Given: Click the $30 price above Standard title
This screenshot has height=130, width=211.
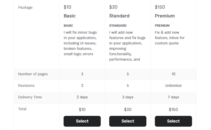Looking at the screenshot, I should point(113,7).
